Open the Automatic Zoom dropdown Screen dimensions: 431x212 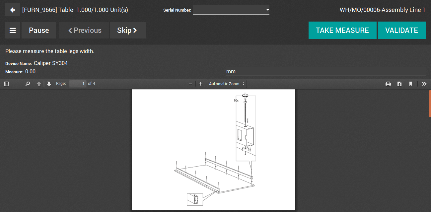[x=227, y=84]
